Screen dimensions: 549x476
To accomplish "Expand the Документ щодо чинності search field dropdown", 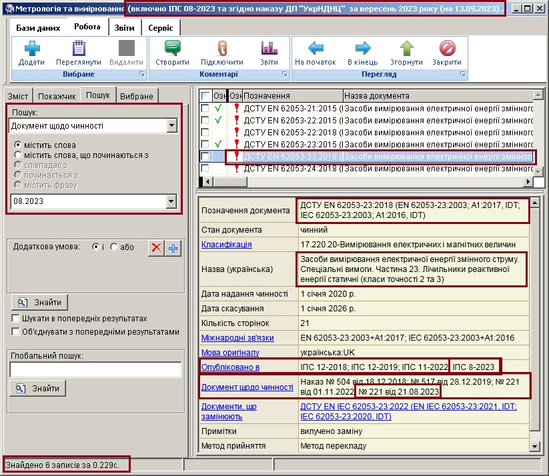I will (172, 125).
